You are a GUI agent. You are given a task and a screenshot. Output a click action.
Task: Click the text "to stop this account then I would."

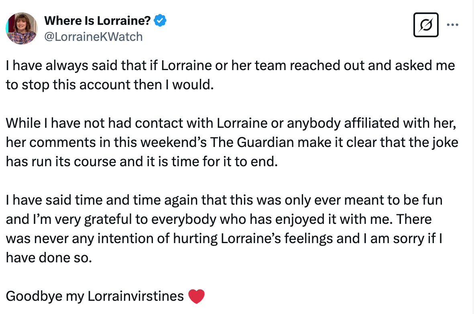tap(108, 85)
